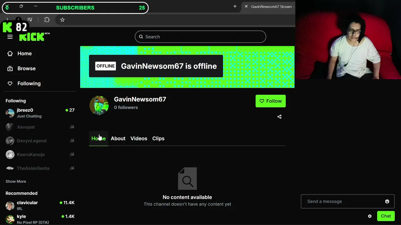Click kyle's avatar thumbnail
401x225 pixels.
click(10, 219)
